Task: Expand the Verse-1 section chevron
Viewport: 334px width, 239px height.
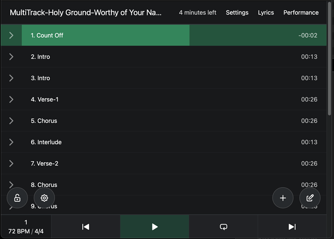Action: coord(11,99)
